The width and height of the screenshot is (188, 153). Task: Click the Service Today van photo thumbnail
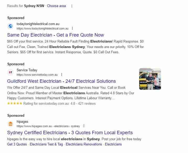[x=150, y=79]
